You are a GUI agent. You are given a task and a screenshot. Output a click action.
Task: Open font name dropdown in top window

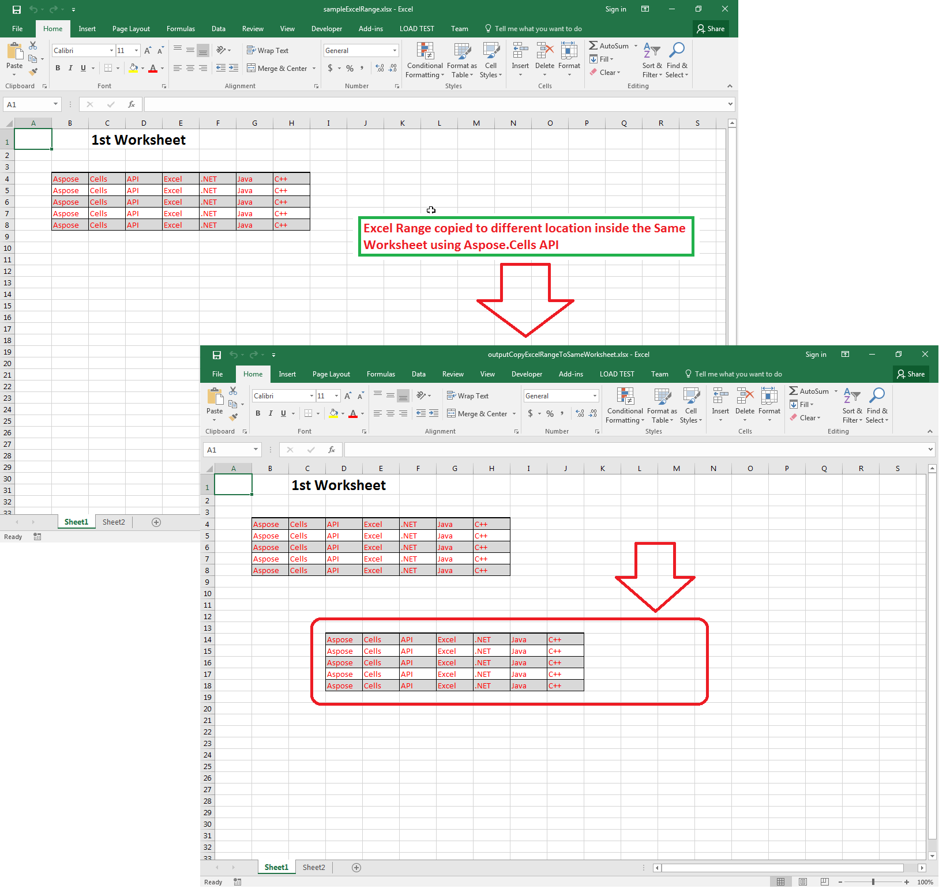pos(111,51)
